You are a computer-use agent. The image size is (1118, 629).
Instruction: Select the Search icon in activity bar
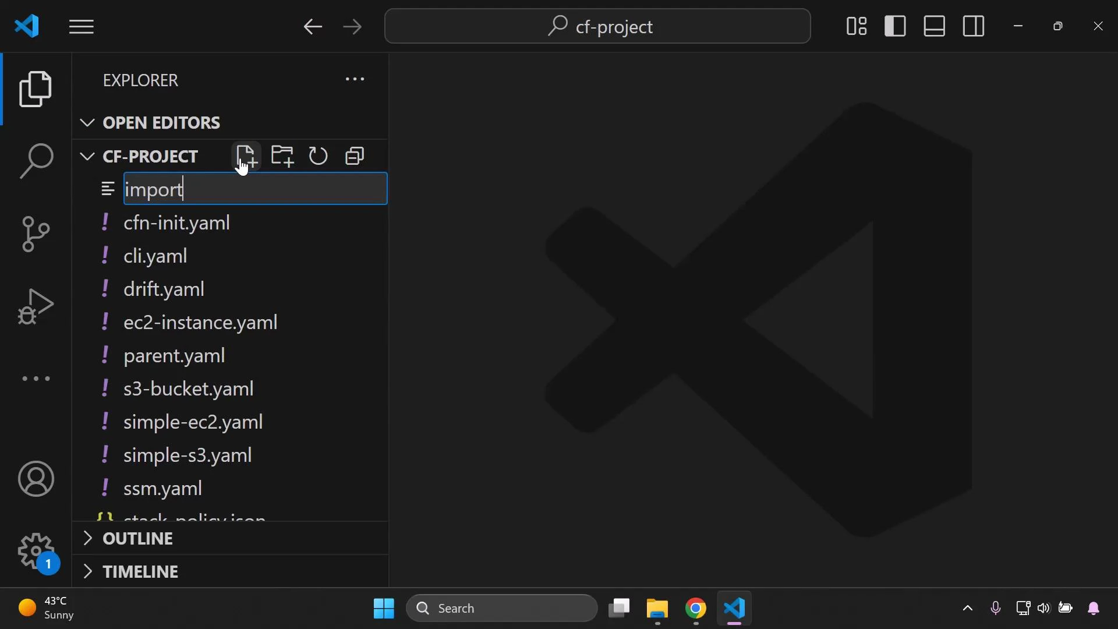pos(37,160)
